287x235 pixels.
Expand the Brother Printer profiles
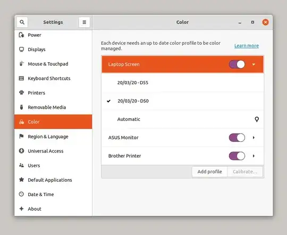[254, 156]
